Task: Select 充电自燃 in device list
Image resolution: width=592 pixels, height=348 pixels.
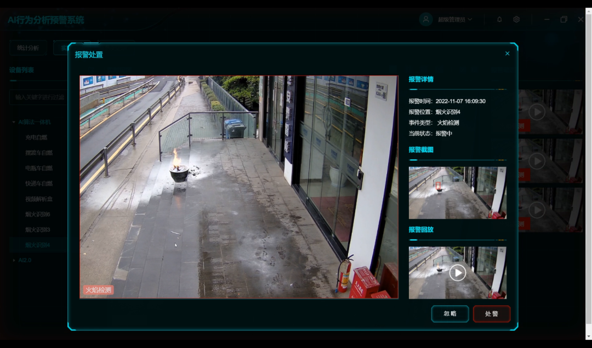Action: [36, 137]
